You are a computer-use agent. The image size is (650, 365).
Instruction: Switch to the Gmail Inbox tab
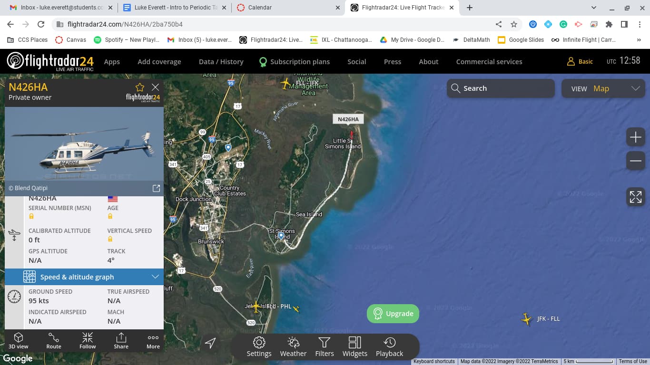61,8
